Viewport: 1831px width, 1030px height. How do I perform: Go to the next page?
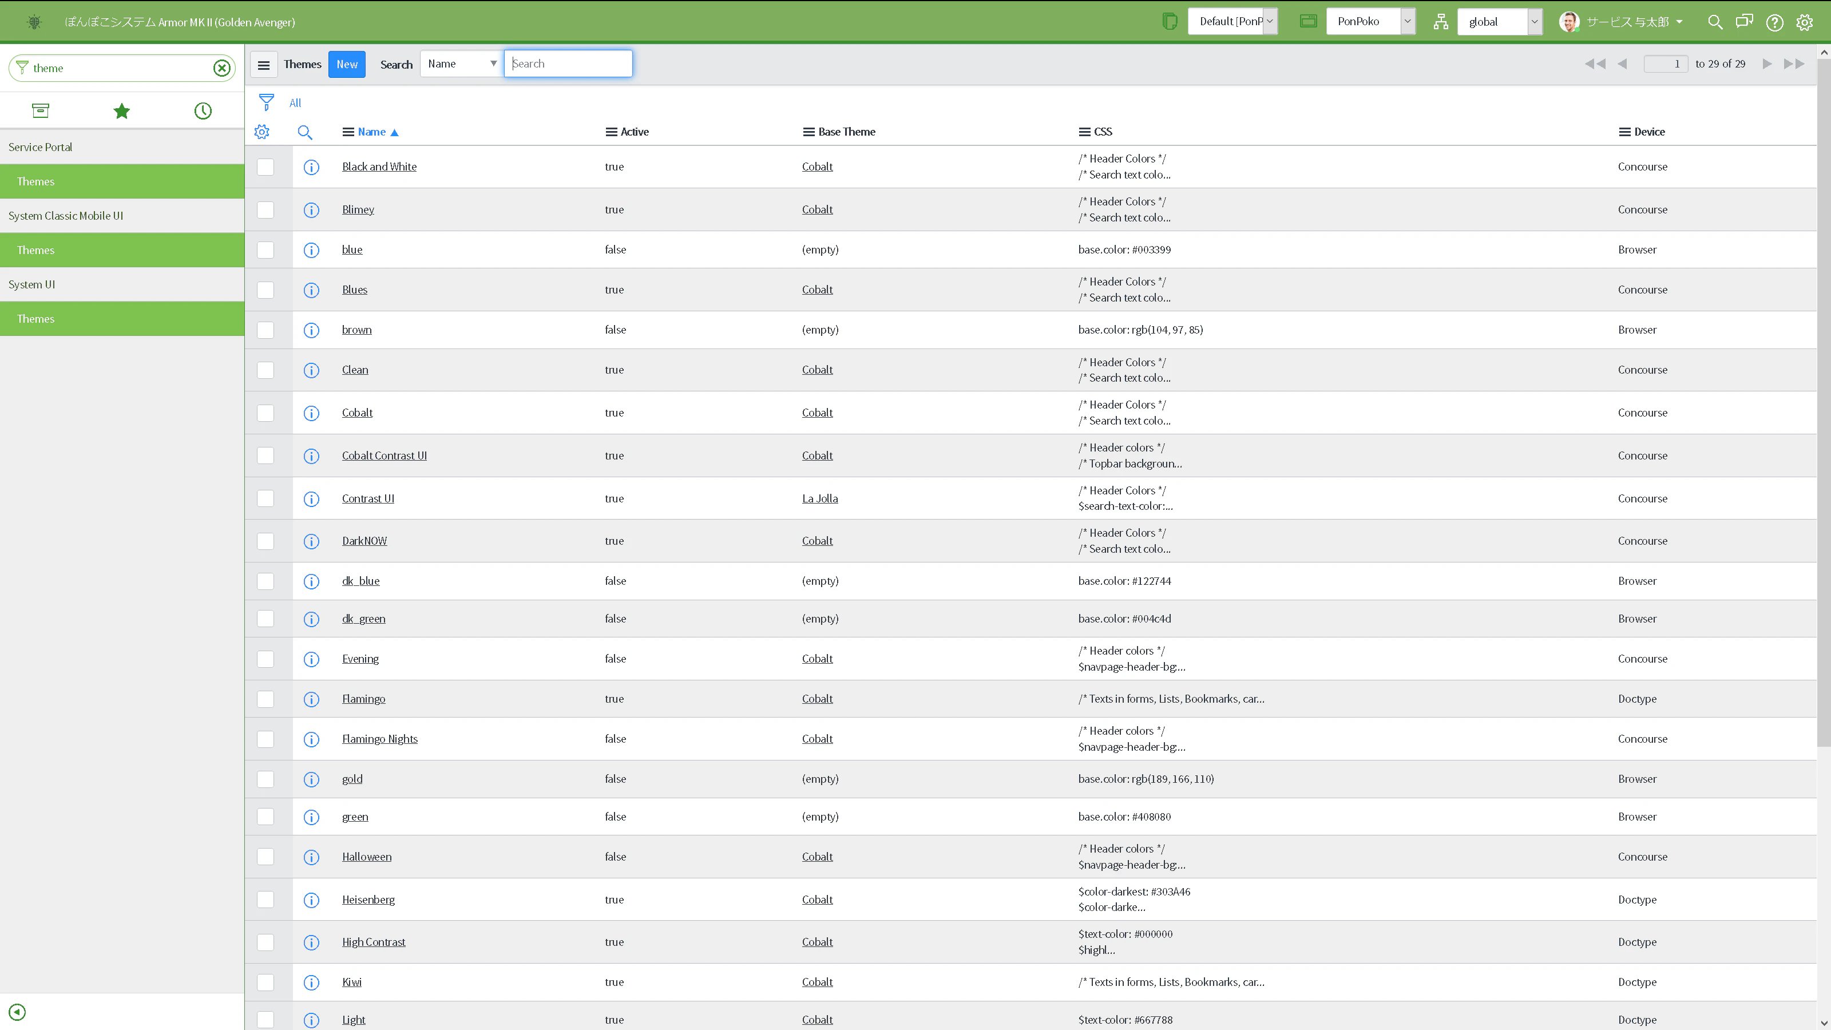(x=1767, y=64)
